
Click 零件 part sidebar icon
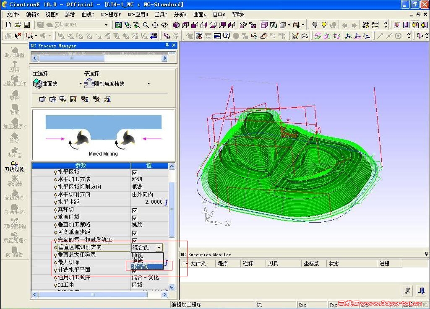point(15,95)
